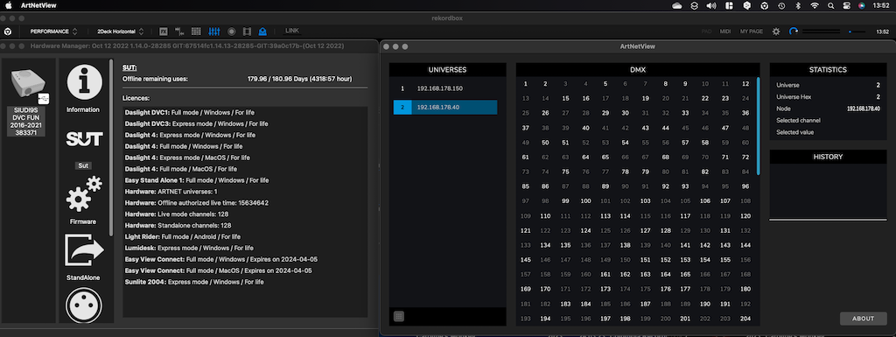Screen dimensions: 896x337
Task: Click Hardware ARTNET universes licence row
Action: 171,192
